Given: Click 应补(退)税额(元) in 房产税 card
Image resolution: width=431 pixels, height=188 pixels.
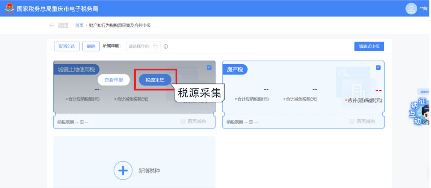Looking at the screenshot, I should point(365,101).
